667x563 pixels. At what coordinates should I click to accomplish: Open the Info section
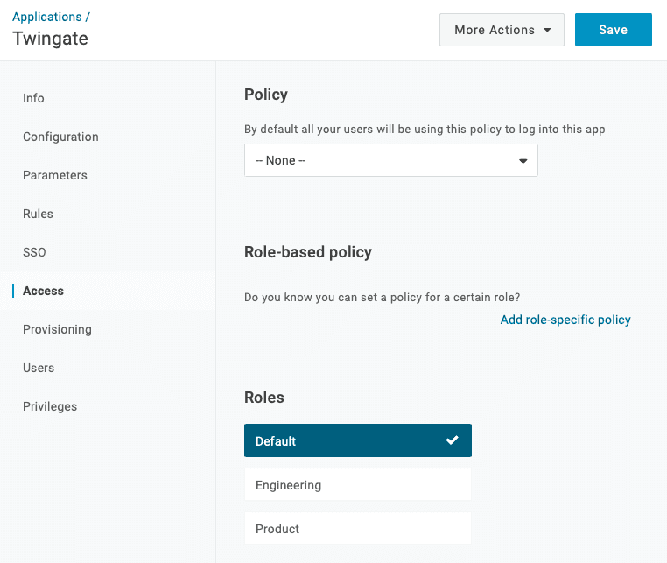[33, 98]
